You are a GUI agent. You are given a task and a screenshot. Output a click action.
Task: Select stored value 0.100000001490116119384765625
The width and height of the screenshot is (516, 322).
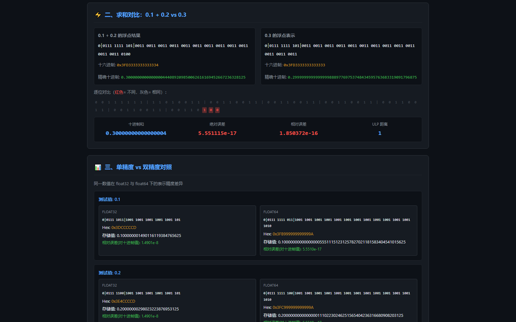(x=149, y=236)
